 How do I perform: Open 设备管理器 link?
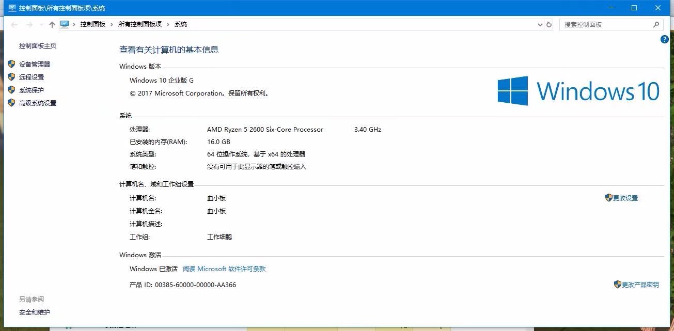[35, 65]
